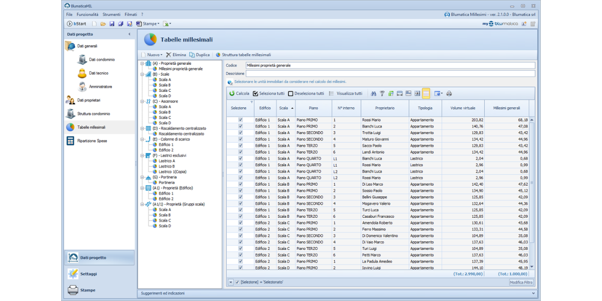The image size is (602, 301).
Task: Click the Duplica button
Action: (200, 55)
